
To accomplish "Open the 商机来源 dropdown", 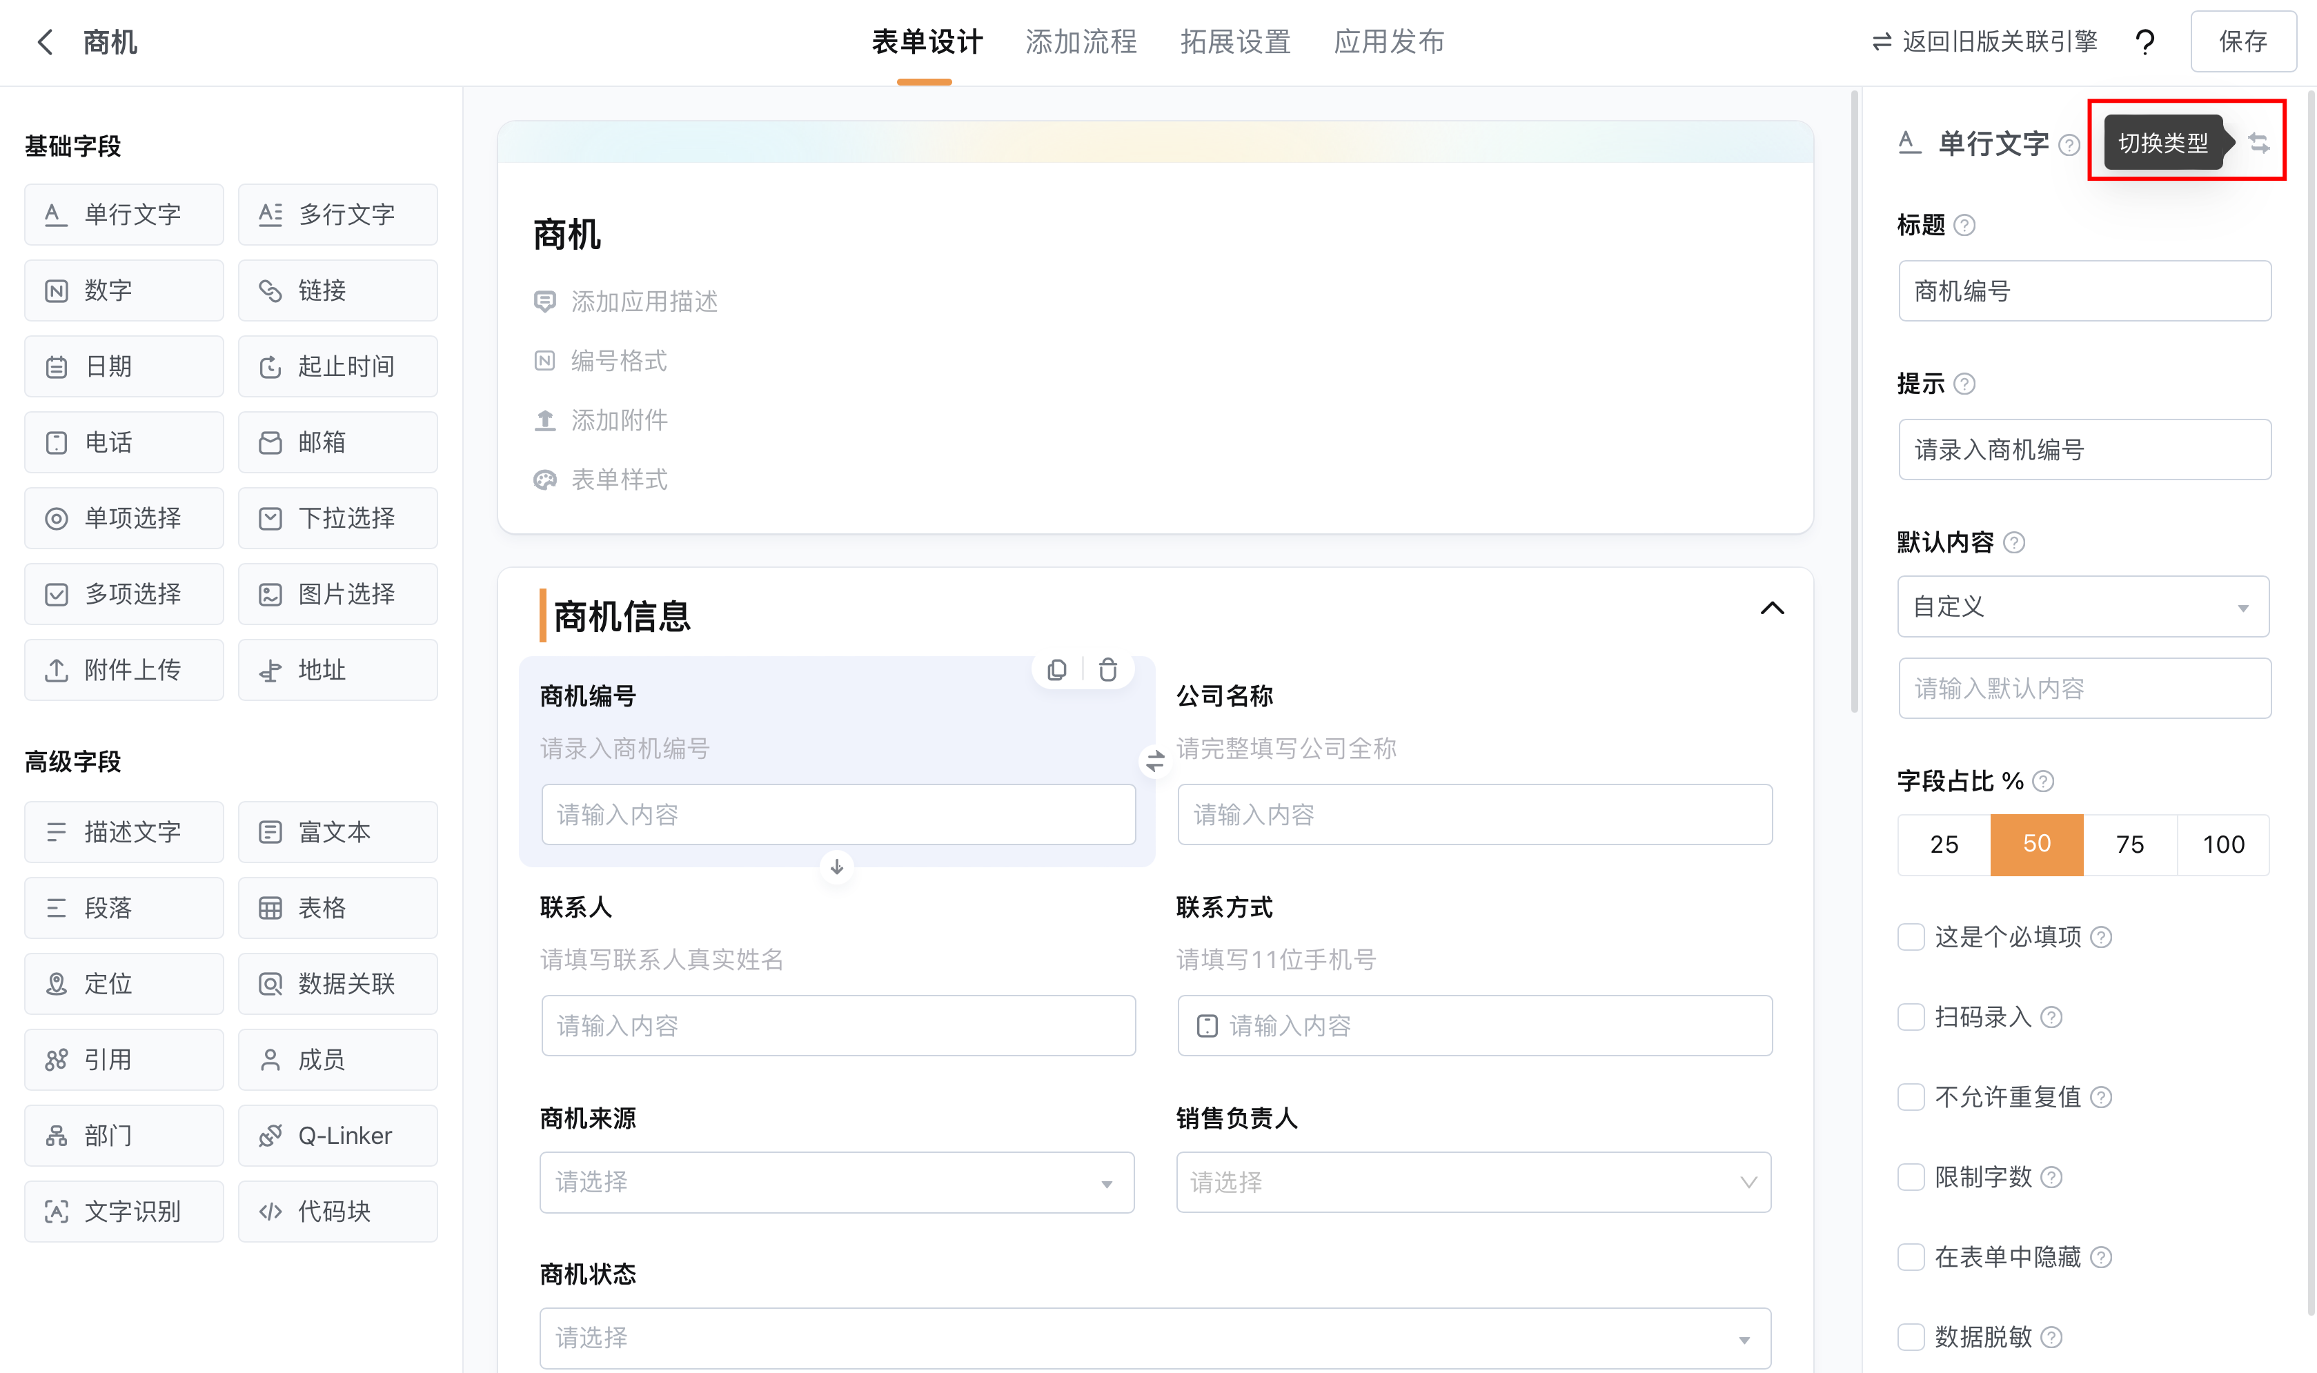I will pyautogui.click(x=837, y=1183).
